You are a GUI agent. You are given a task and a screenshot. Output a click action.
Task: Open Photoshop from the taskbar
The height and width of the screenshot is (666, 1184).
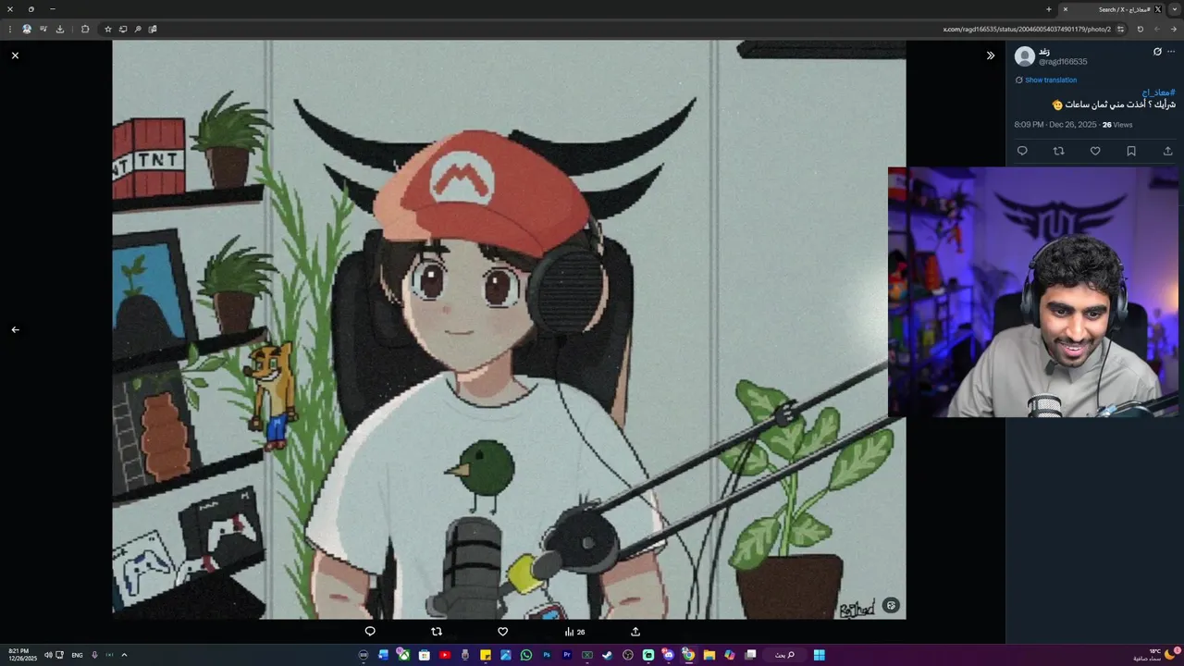click(x=547, y=655)
